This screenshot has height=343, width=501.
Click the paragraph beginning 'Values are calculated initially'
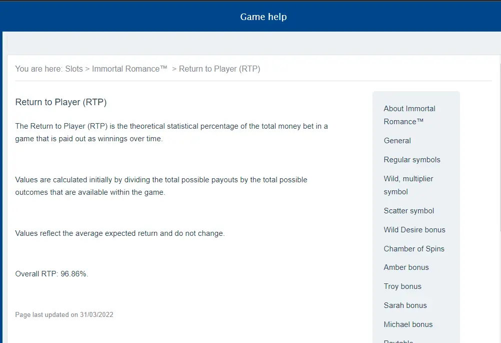click(x=161, y=186)
